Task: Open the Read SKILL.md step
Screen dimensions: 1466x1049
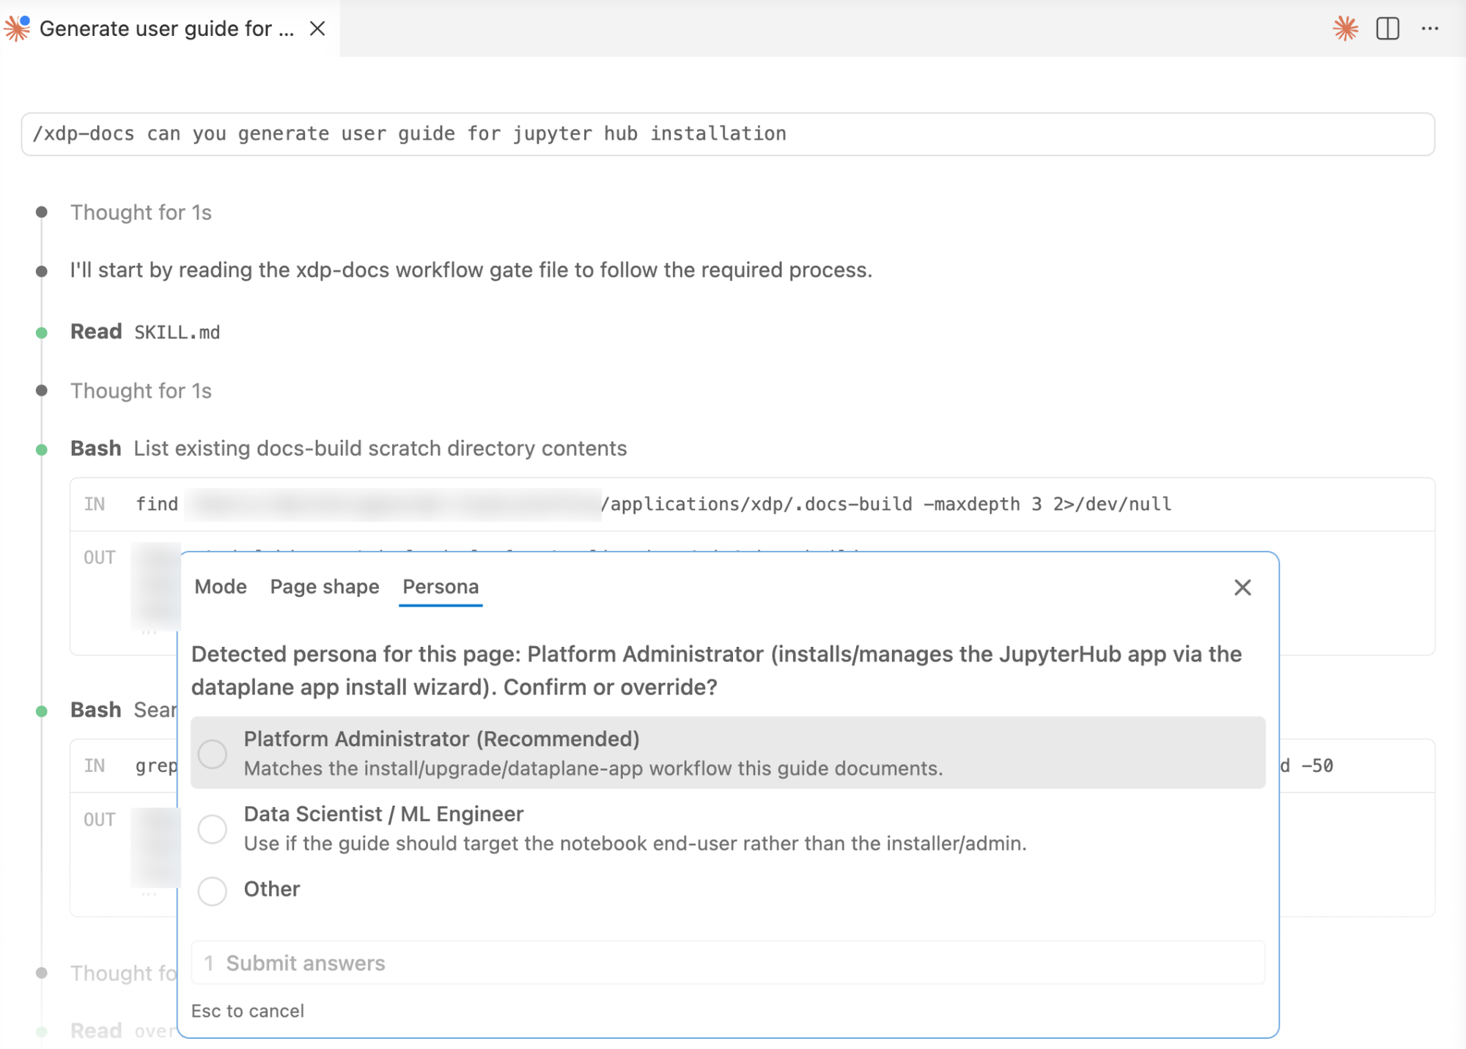Action: click(x=145, y=332)
